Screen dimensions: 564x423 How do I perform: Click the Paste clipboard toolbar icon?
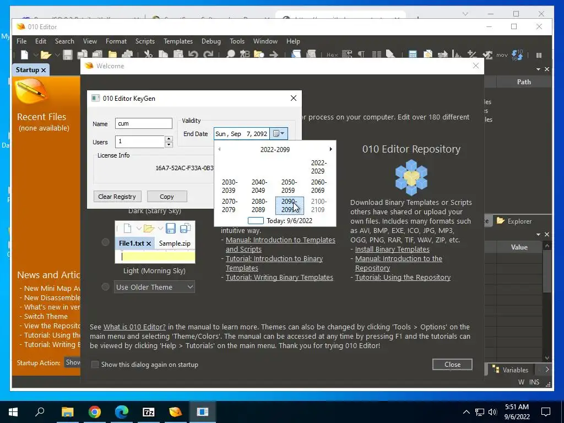[x=178, y=55]
